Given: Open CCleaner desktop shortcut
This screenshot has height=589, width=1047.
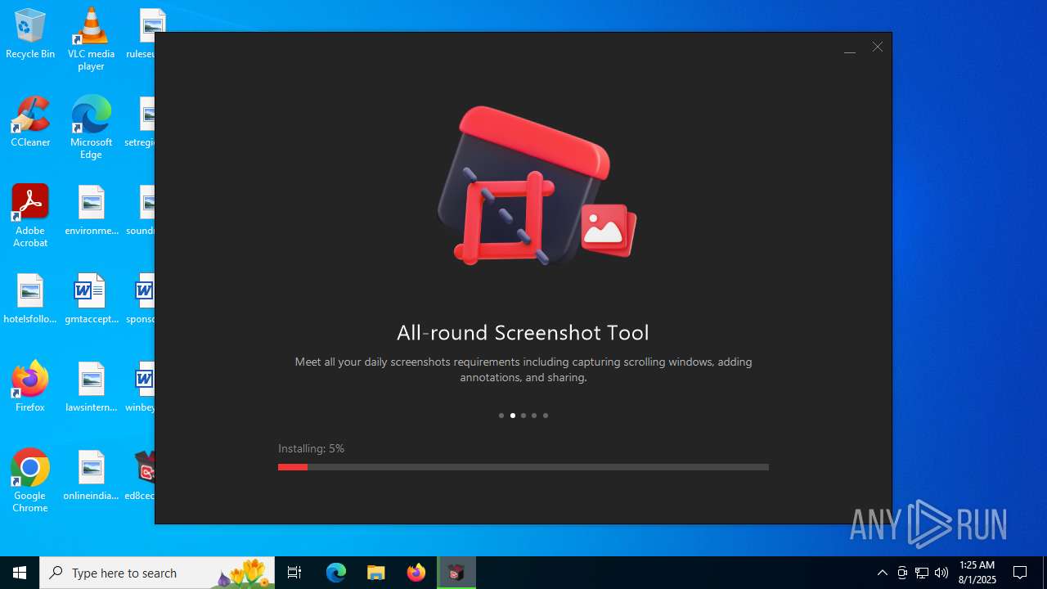Looking at the screenshot, I should [x=30, y=122].
